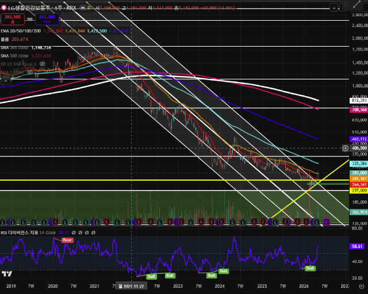This screenshot has width=368, height=294.
Task: Click the Bull label near 2026
Action: (x=310, y=268)
